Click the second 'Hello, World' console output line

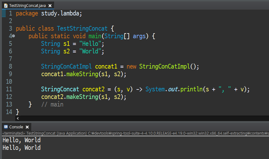point(22,148)
